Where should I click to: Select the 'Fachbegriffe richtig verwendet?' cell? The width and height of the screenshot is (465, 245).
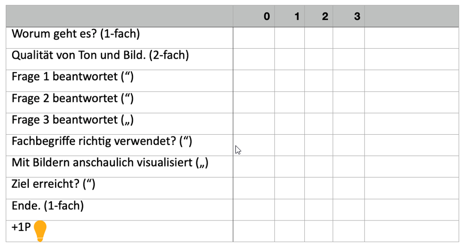[102, 142]
